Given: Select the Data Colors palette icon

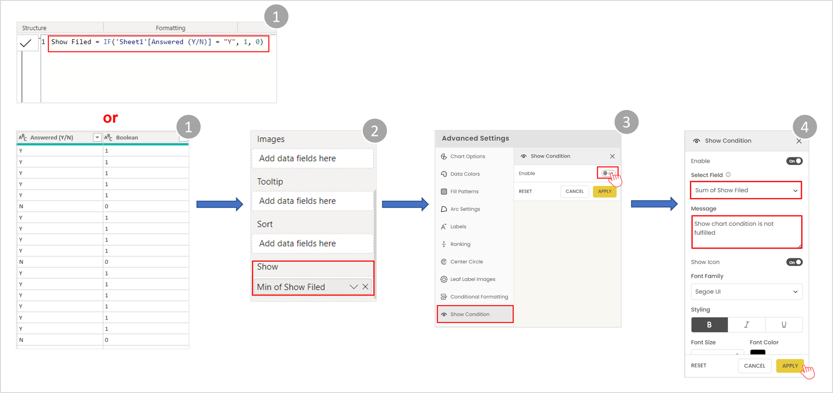Looking at the screenshot, I should pos(444,174).
